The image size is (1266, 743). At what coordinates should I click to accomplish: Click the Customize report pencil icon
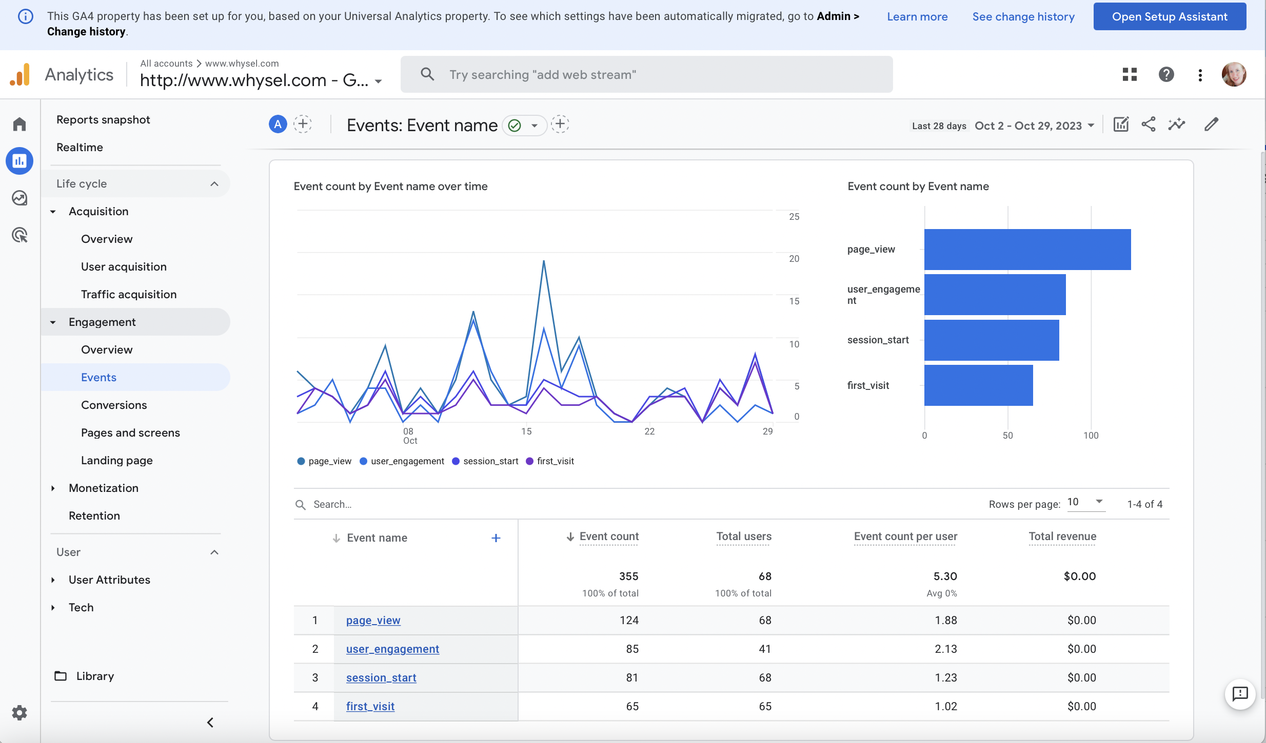click(x=1212, y=125)
